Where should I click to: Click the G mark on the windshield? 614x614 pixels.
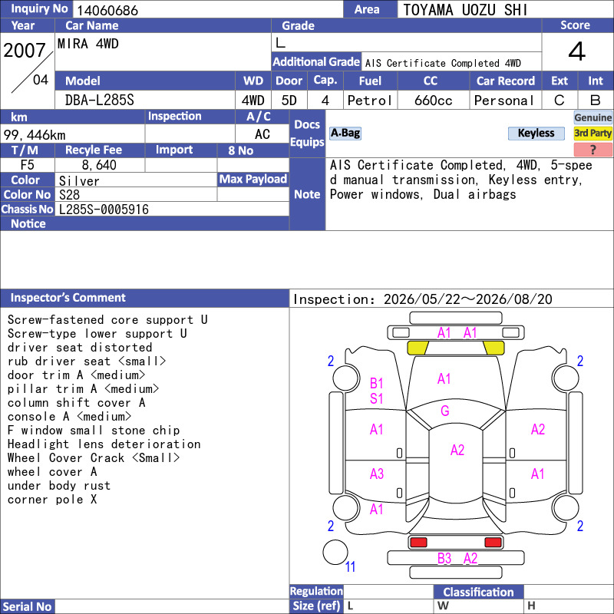[445, 411]
